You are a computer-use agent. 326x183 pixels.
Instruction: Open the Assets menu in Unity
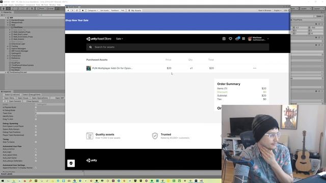tap(11, 5)
